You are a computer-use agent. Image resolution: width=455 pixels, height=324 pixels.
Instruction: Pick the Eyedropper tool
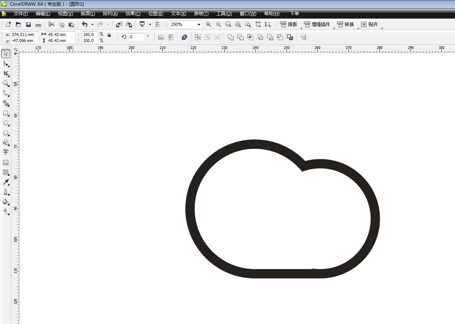(x=6, y=182)
